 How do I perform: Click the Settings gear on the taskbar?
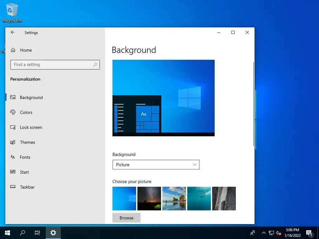coord(53,233)
